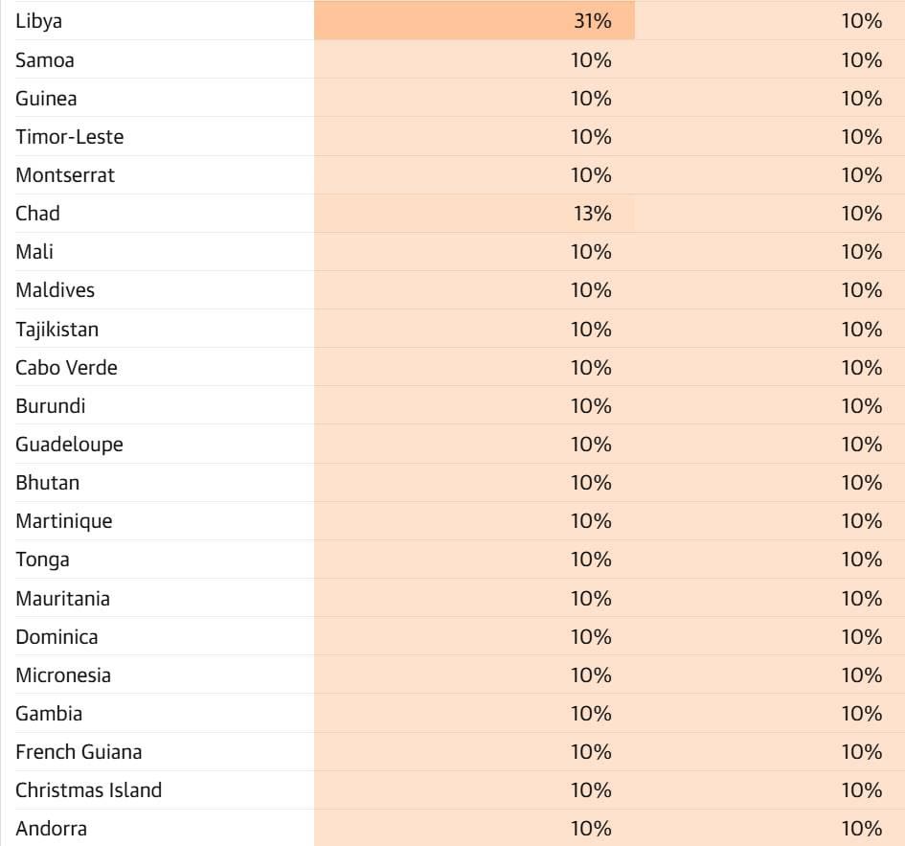
Task: Select the Guinea row label
Action: [46, 98]
